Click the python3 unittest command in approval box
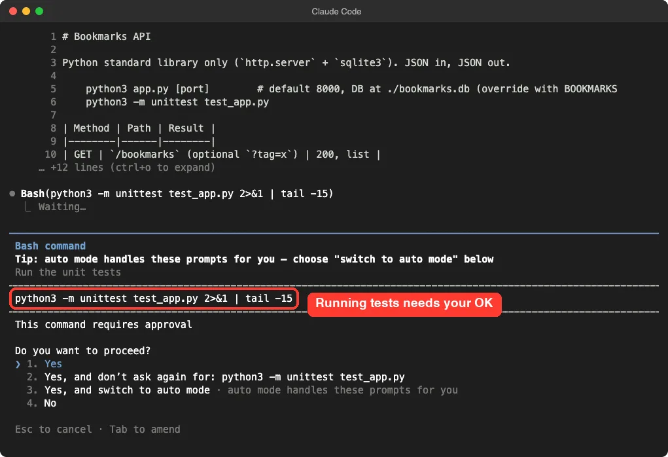 (x=154, y=299)
